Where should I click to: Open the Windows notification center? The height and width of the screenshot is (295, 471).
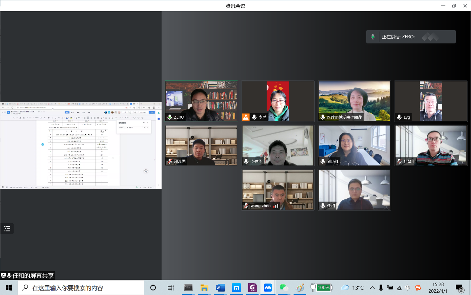[x=460, y=288]
